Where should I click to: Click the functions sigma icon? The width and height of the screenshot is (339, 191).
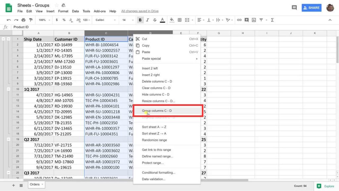[272, 20]
